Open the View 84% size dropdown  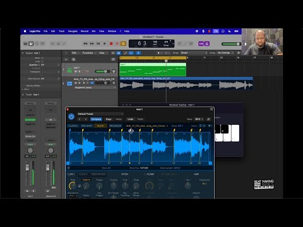pyautogui.click(x=199, y=119)
